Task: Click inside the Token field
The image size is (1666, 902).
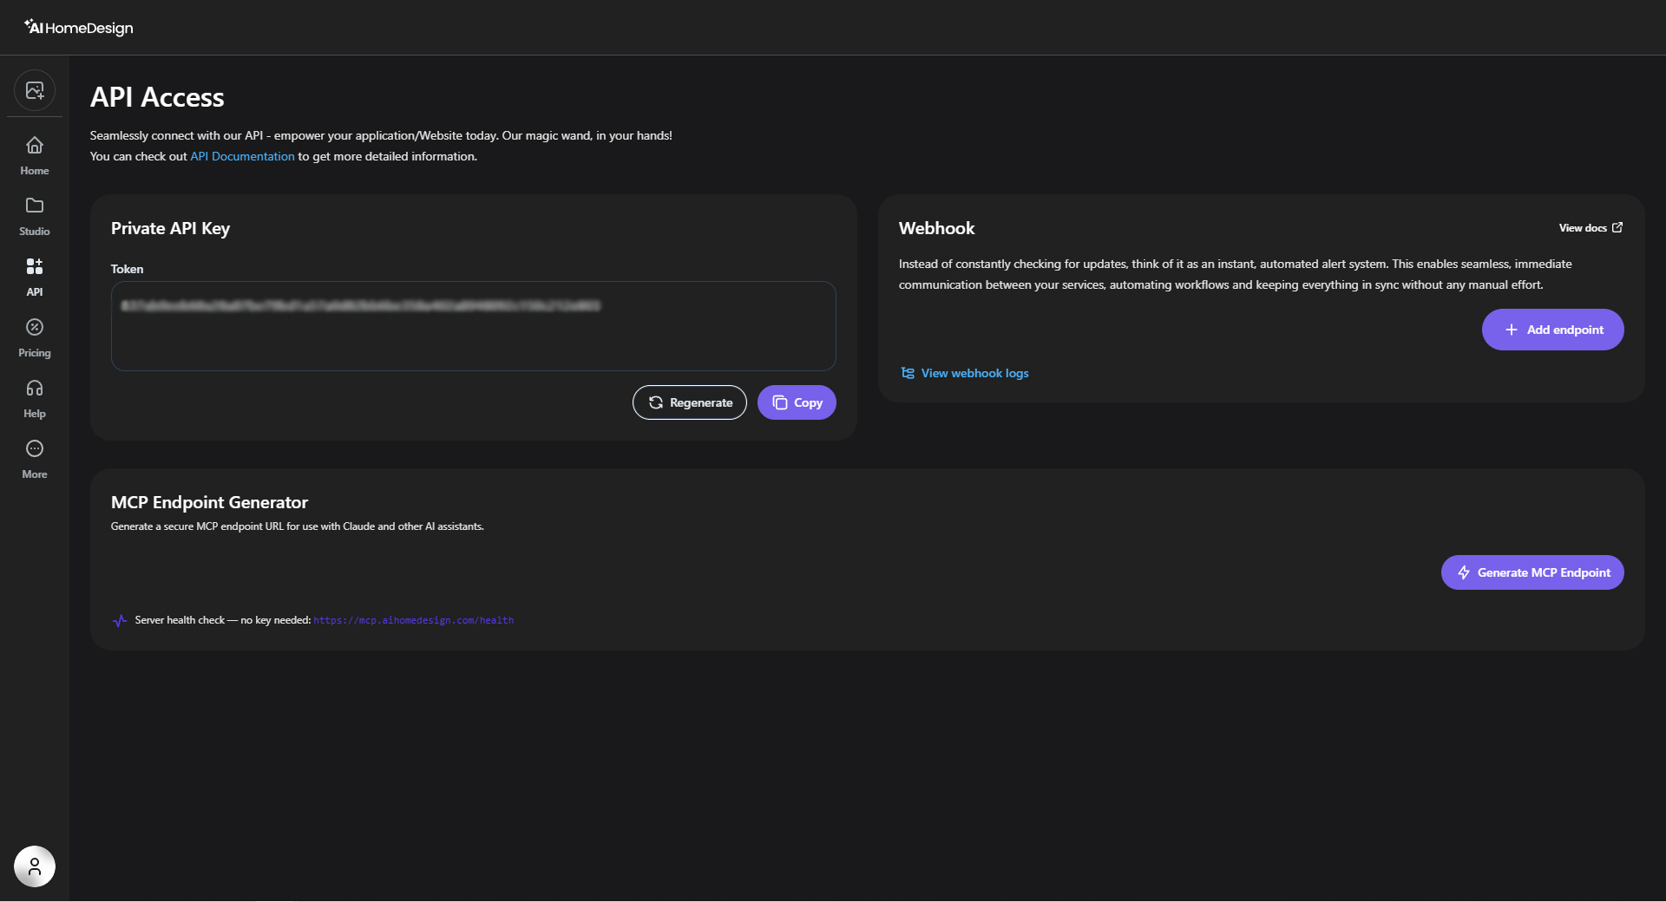Action: (x=474, y=326)
